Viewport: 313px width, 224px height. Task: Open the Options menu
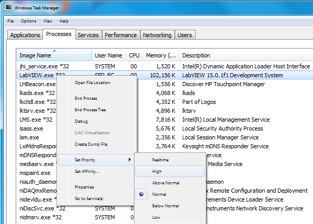(29, 21)
